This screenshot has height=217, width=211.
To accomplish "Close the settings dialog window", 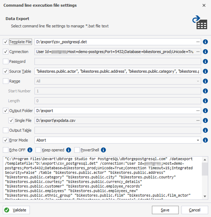I will (204, 5).
